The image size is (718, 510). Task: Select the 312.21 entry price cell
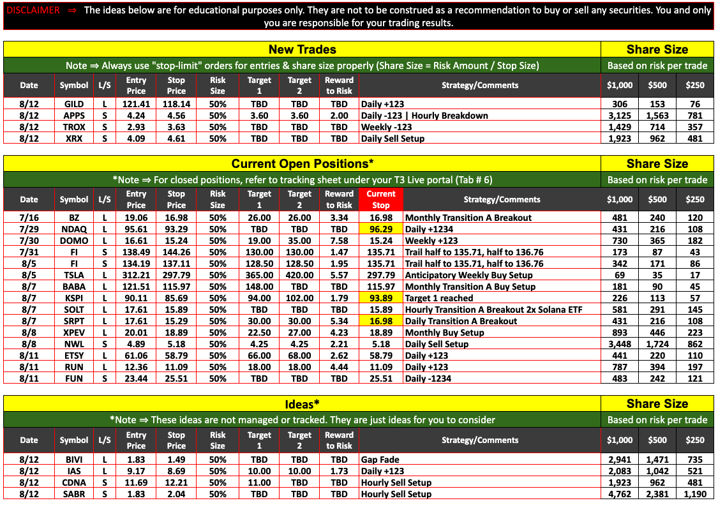136,275
